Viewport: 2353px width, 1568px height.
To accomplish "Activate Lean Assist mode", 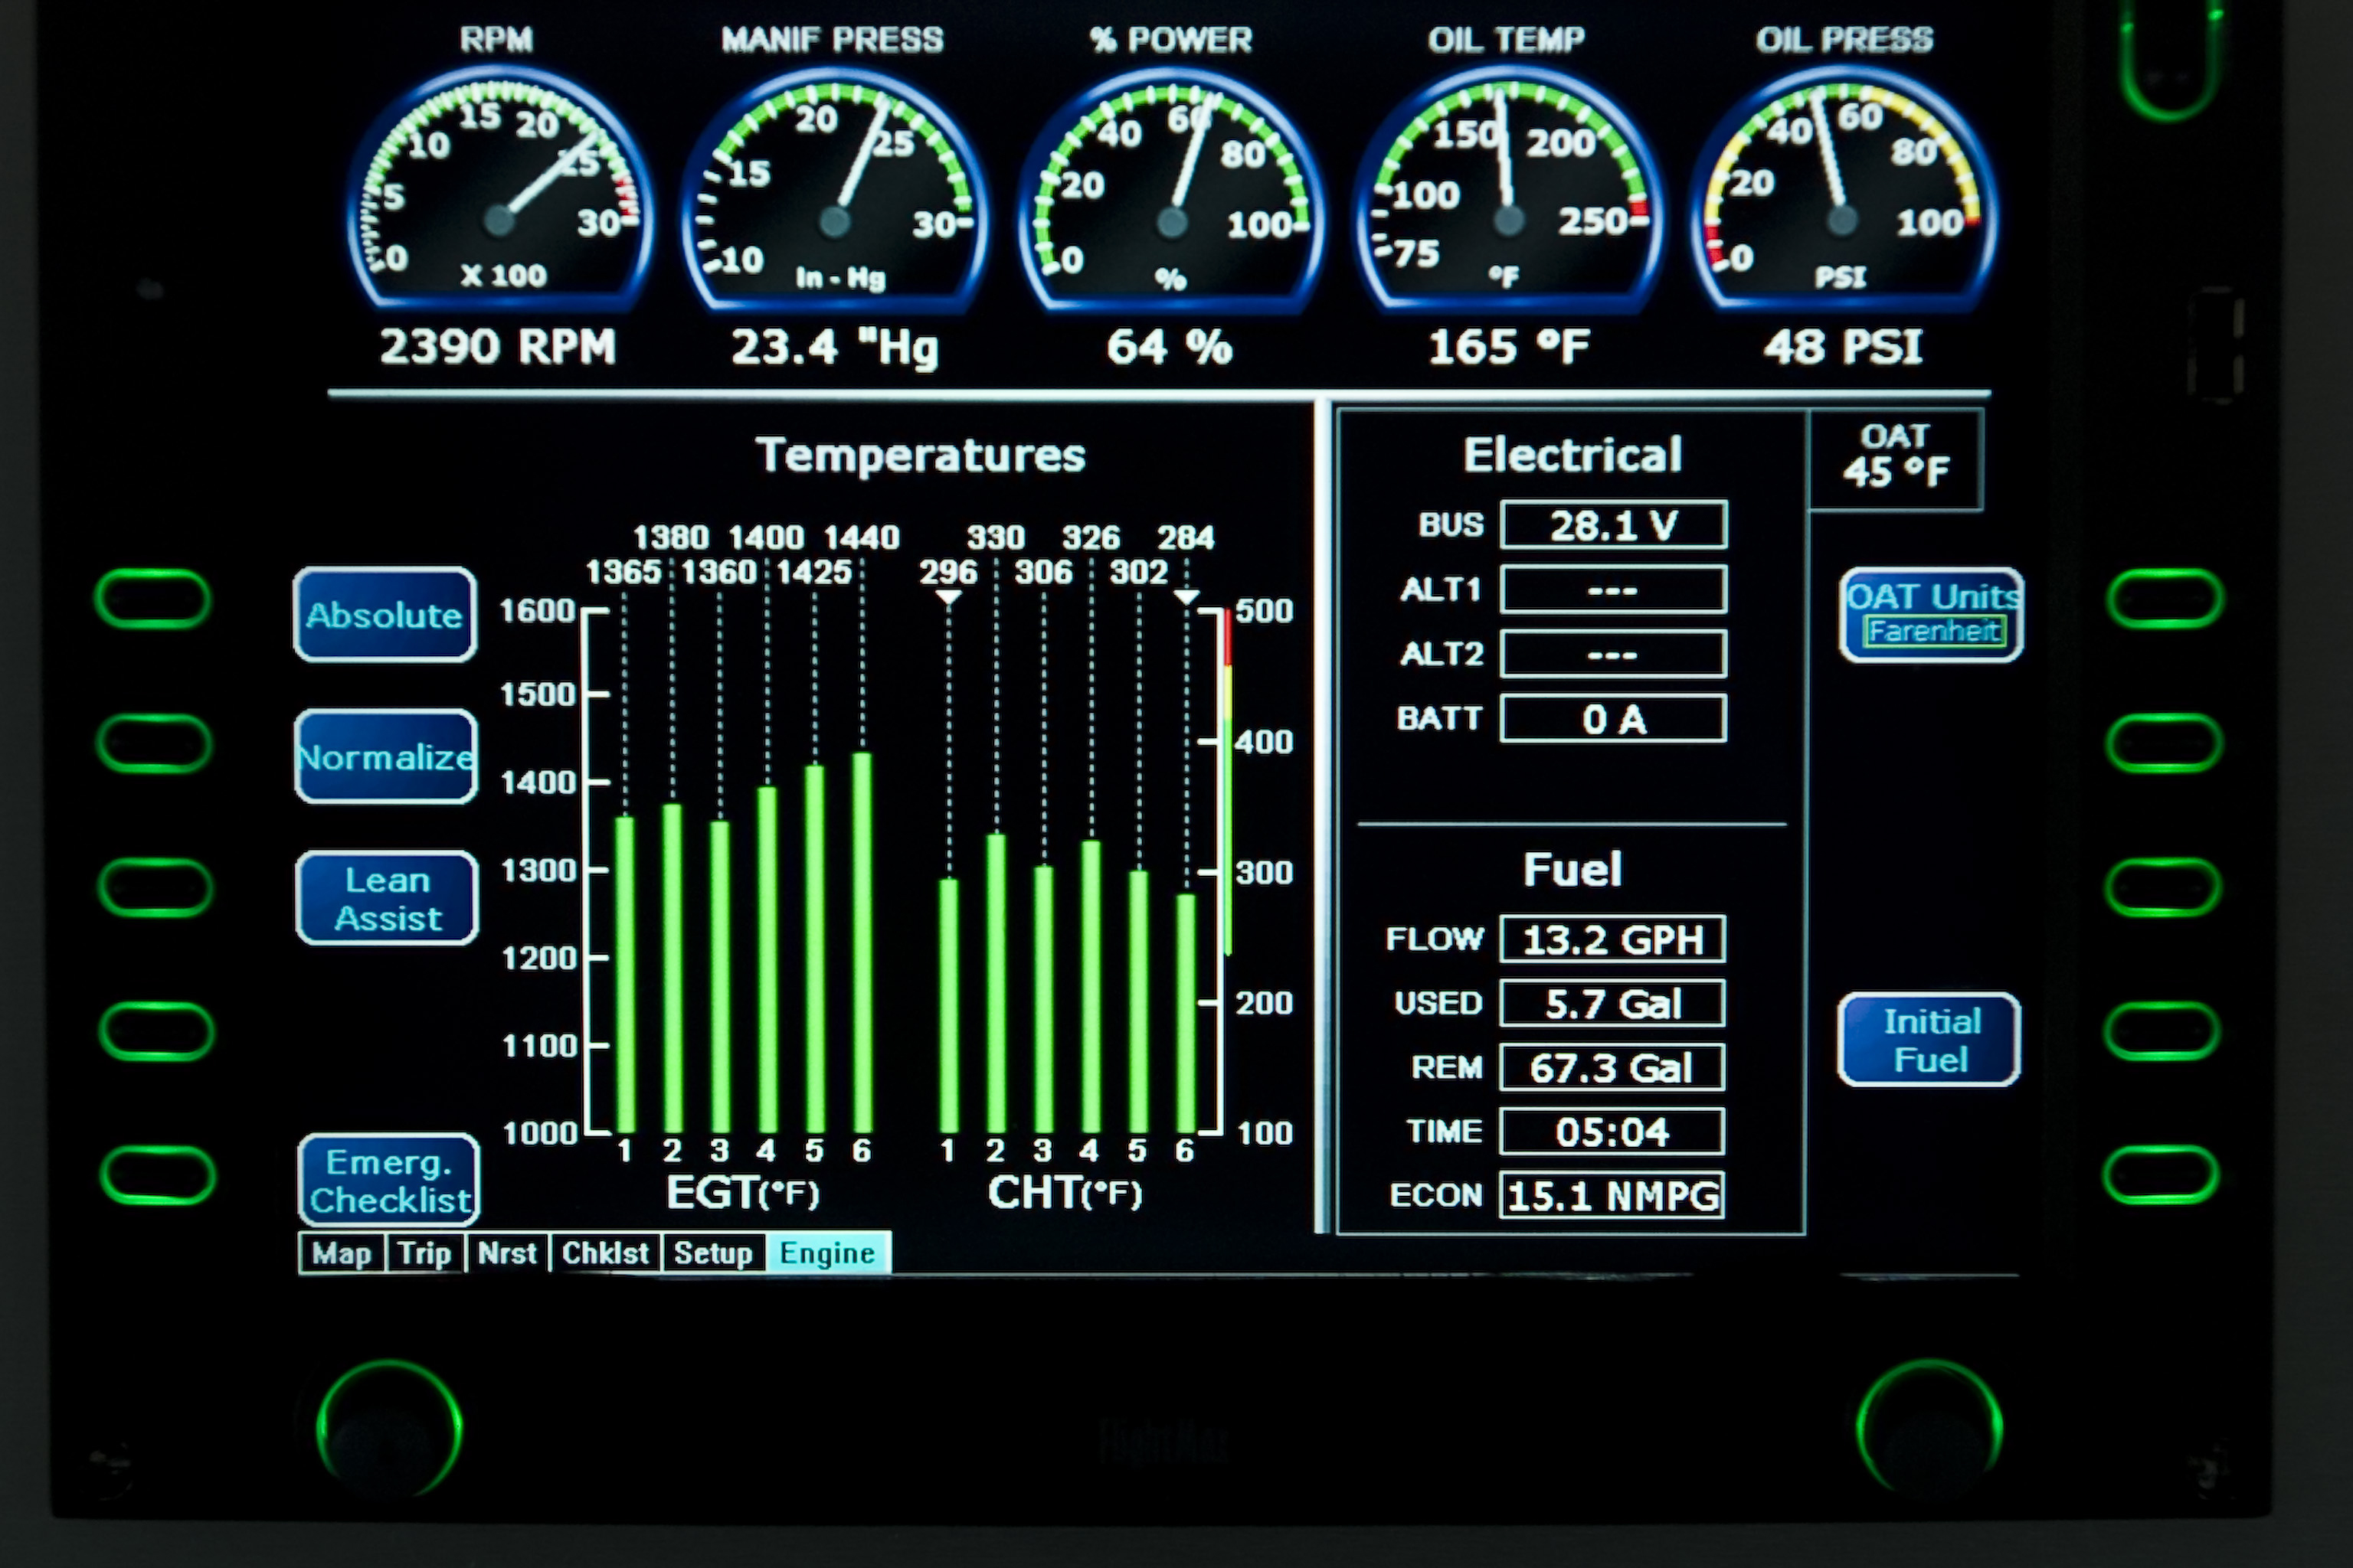I will pyautogui.click(x=386, y=898).
